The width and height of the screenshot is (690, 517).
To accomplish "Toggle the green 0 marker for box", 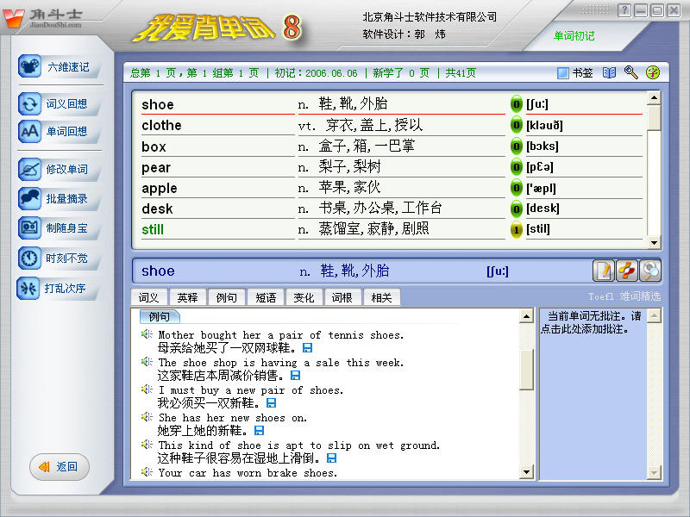I will [x=516, y=146].
